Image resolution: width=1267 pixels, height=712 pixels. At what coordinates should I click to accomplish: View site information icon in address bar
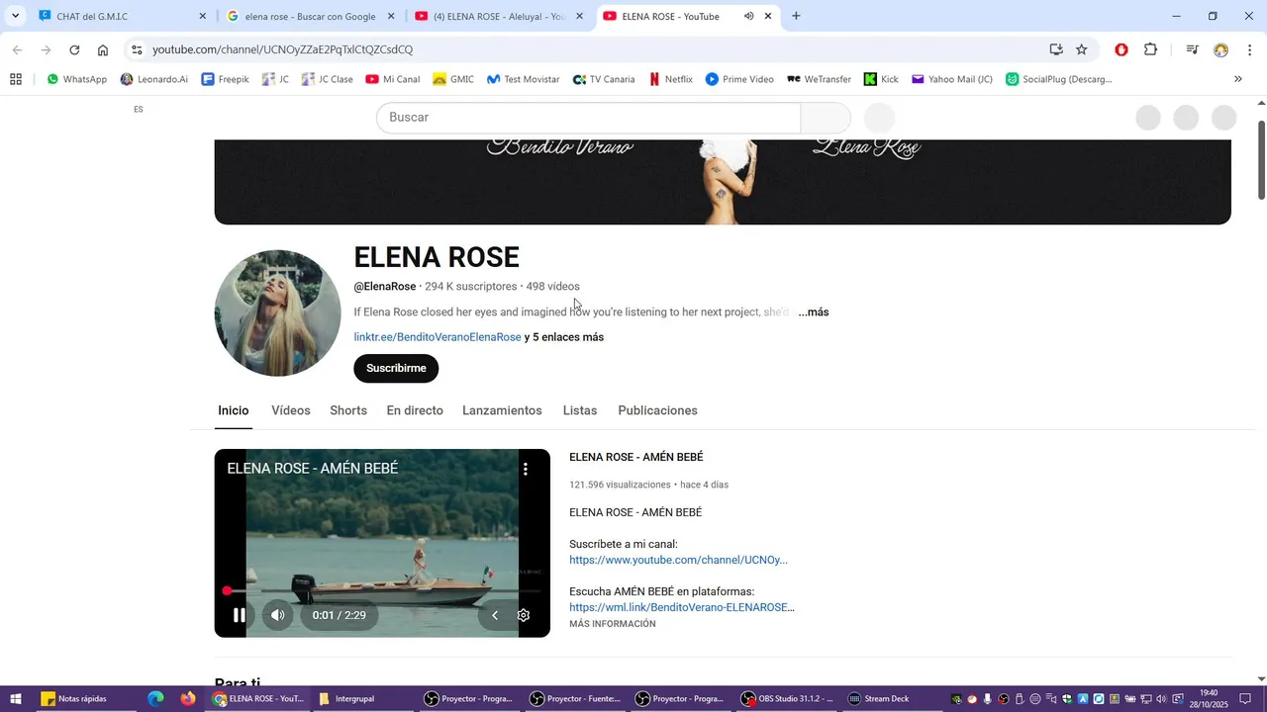pyautogui.click(x=137, y=49)
